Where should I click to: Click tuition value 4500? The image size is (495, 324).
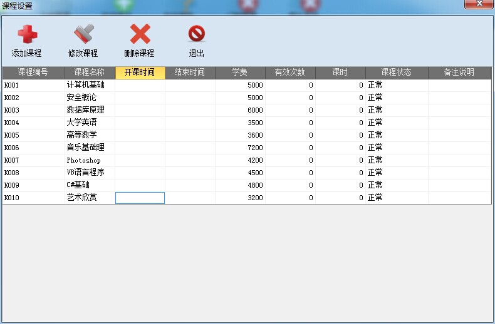256,173
